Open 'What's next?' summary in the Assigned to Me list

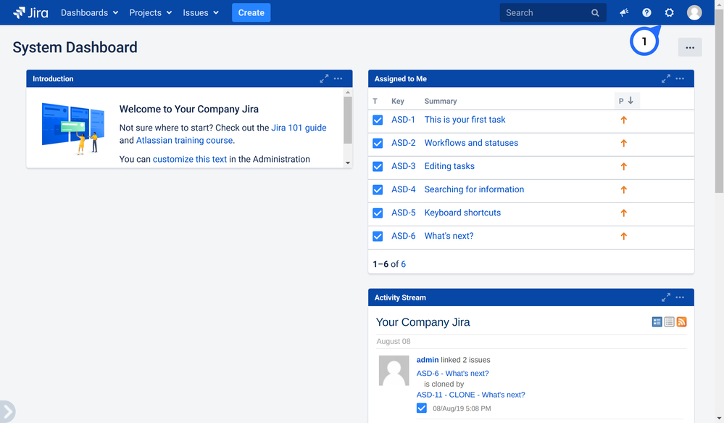coord(449,236)
